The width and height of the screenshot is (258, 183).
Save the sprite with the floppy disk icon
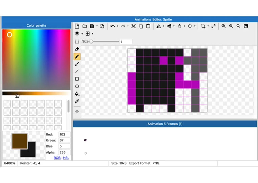point(92,26)
